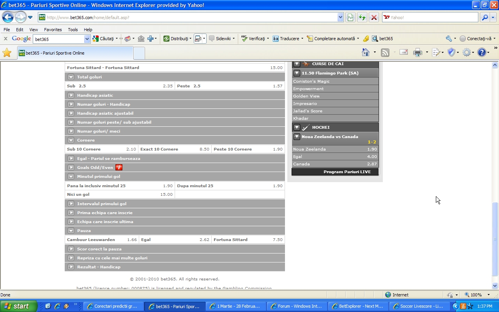The image size is (499, 312).
Task: Click the address bar URL field
Action: click(x=188, y=17)
